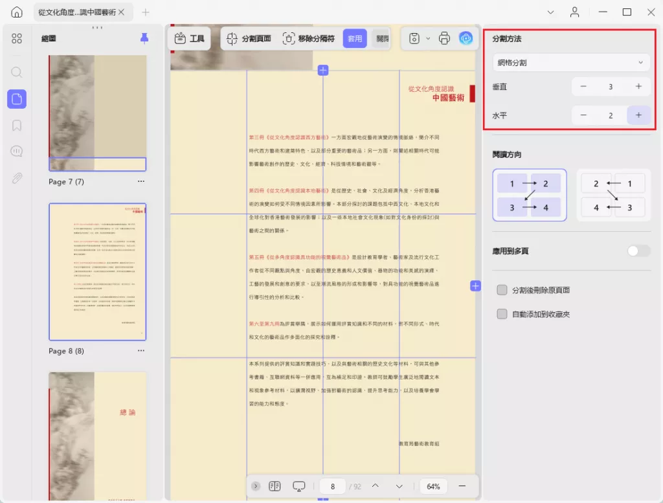This screenshot has width=663, height=503.
Task: Click the 水平 value field showing 2
Action: (611, 115)
